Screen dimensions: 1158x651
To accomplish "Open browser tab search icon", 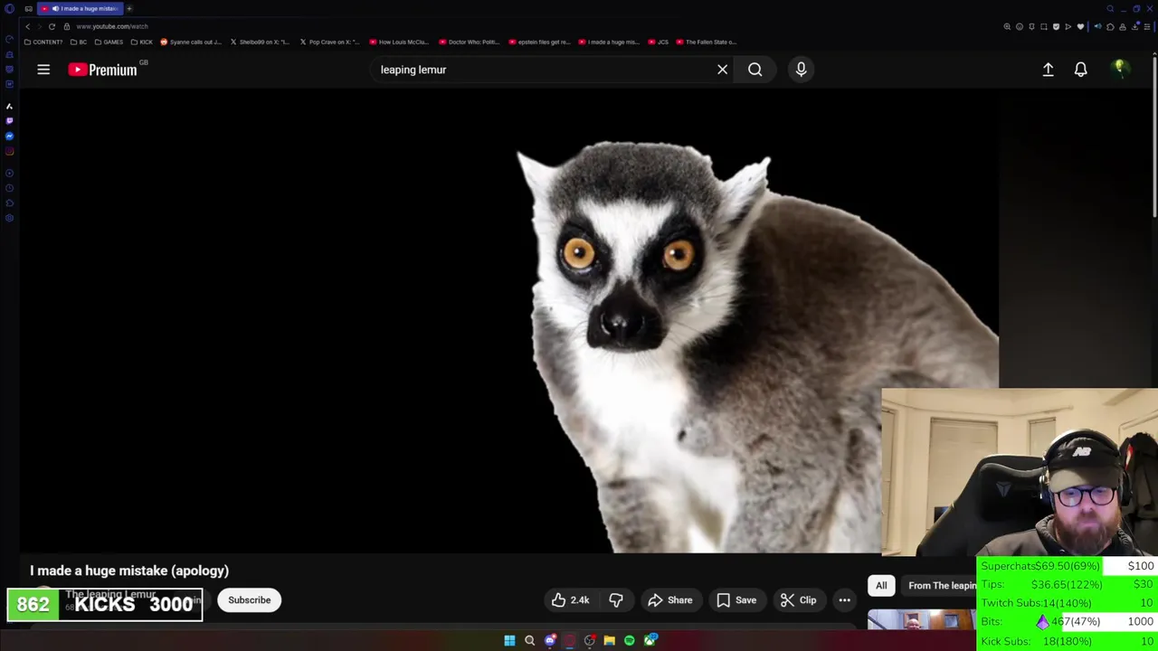I will click(x=1110, y=8).
